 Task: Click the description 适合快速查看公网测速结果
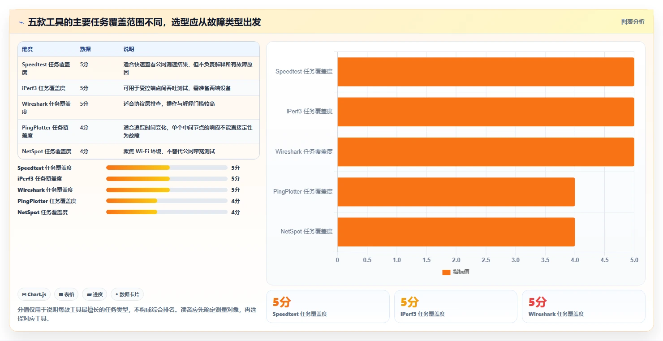pos(188,68)
